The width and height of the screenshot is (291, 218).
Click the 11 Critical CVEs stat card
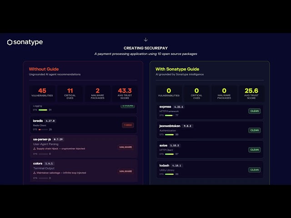[x=70, y=94]
